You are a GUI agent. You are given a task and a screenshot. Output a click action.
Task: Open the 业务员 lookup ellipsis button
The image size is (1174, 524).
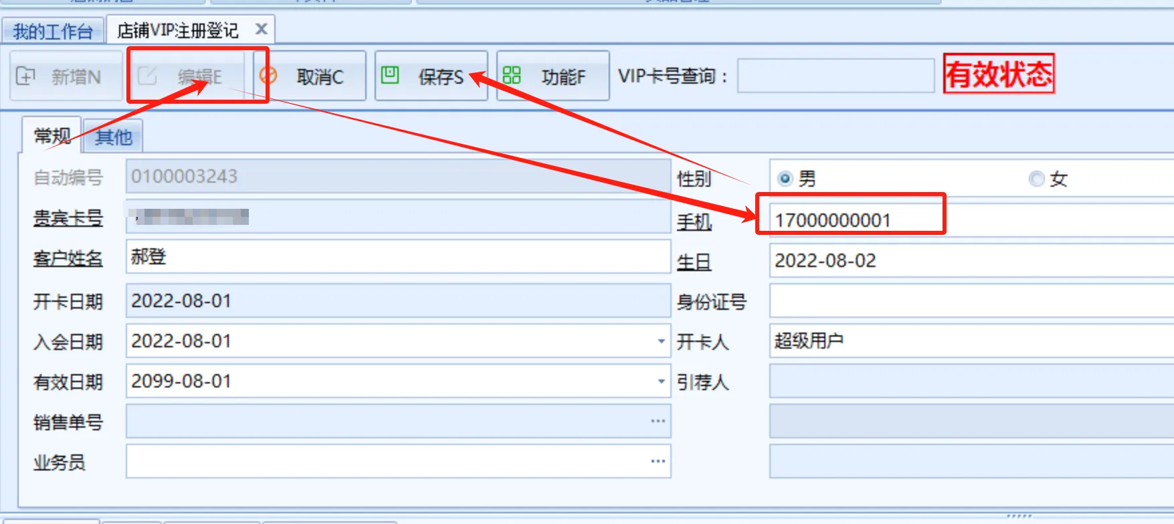(x=658, y=462)
